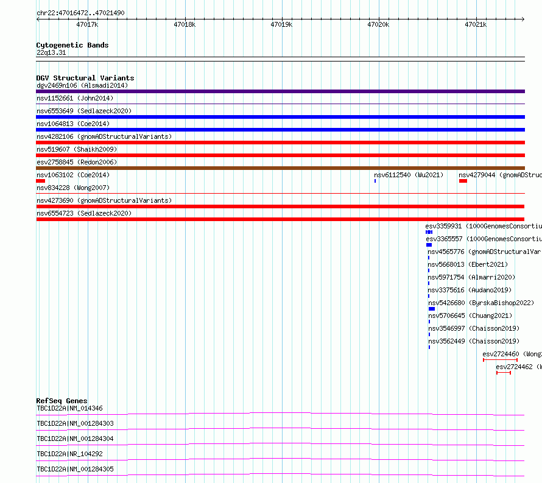Open the TBC1D22A|NM_014346 gene label

click(69, 408)
